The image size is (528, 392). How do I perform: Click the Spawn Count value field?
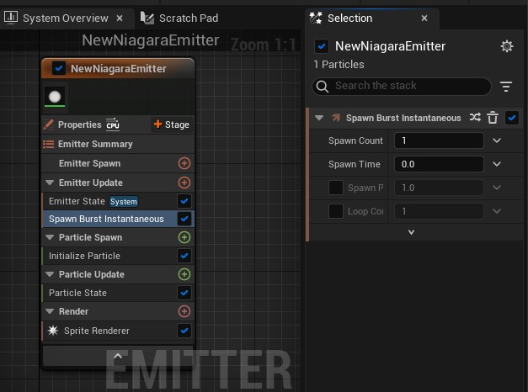pos(439,140)
